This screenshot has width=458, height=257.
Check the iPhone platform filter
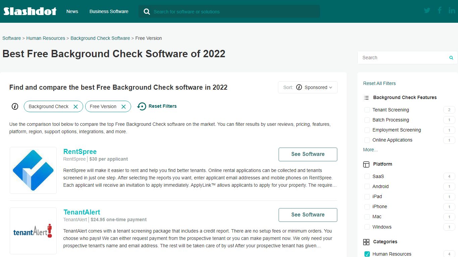367,206
